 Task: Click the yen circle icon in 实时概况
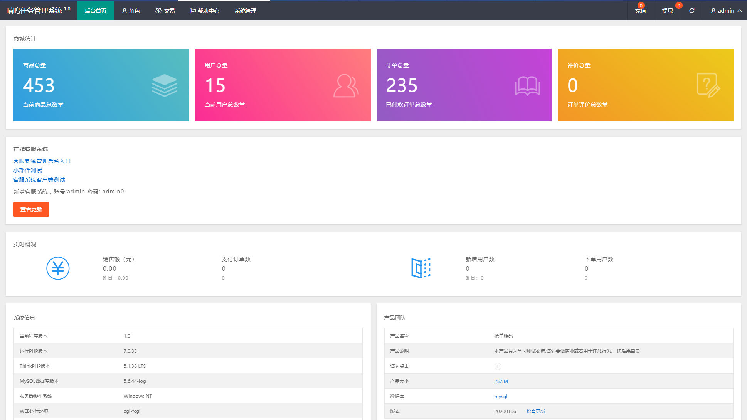[x=58, y=268]
